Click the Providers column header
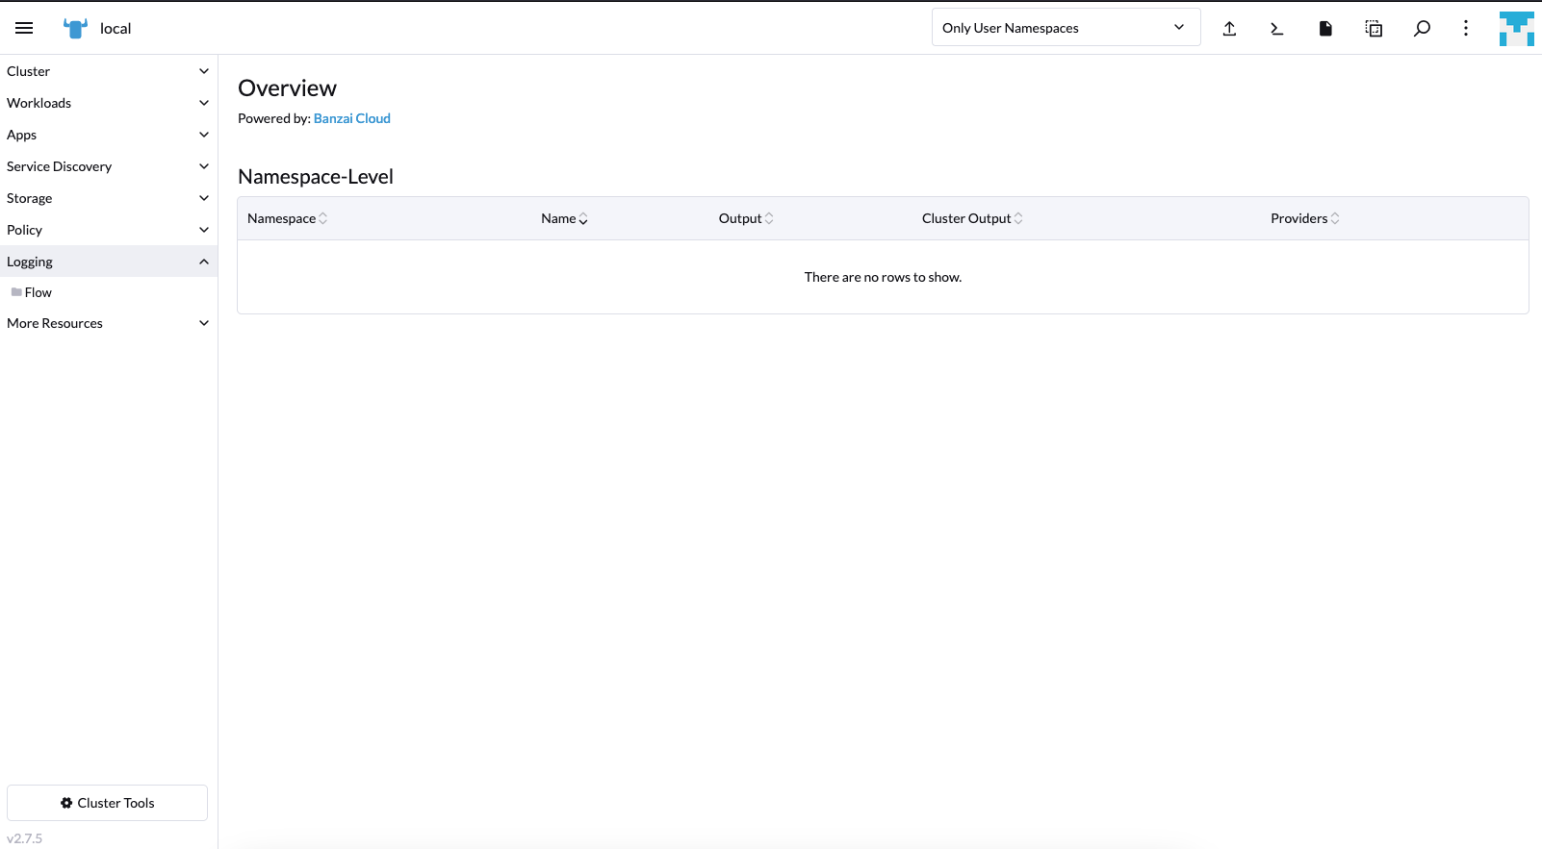The height and width of the screenshot is (849, 1542). 1298,218
